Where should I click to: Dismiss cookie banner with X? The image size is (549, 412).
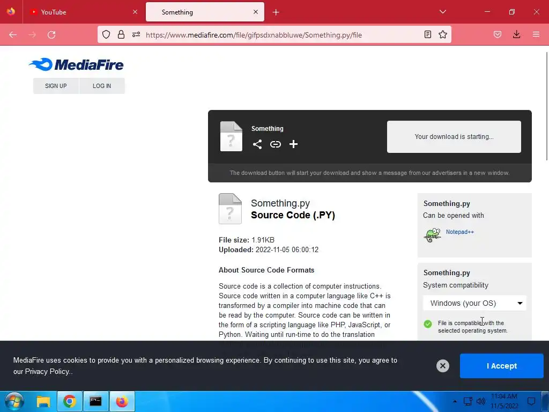pyautogui.click(x=442, y=366)
